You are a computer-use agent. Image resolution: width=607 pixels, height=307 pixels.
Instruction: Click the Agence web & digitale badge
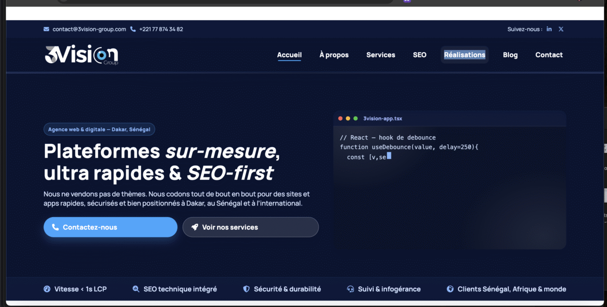tap(99, 129)
